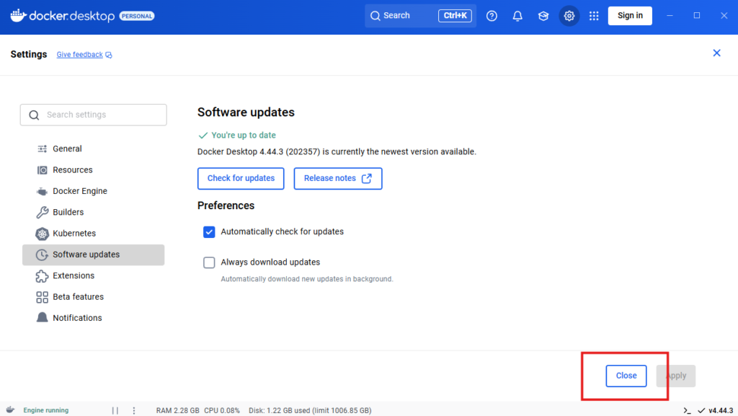Screen dimensions: 738x416
Task: Click the Extensions puzzle icon
Action: 42,275
